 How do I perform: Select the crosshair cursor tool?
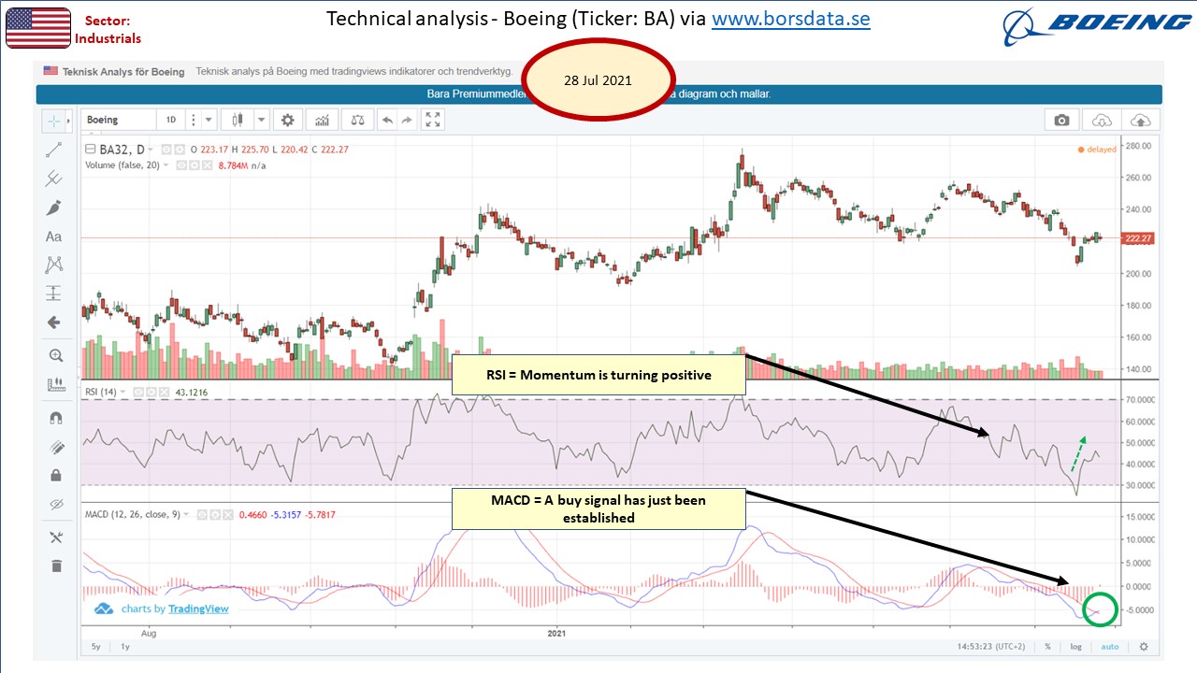[54, 121]
